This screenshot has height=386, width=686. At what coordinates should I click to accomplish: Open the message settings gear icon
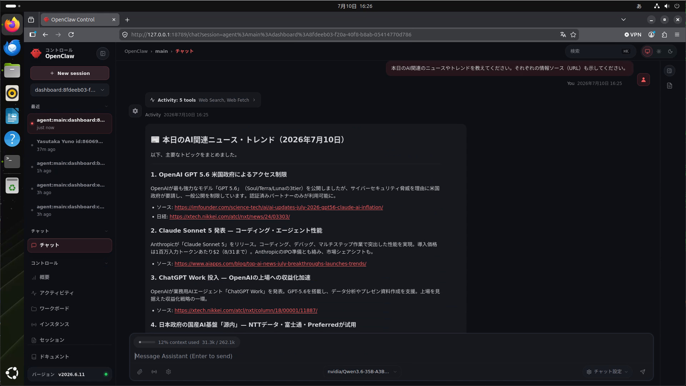(135, 111)
